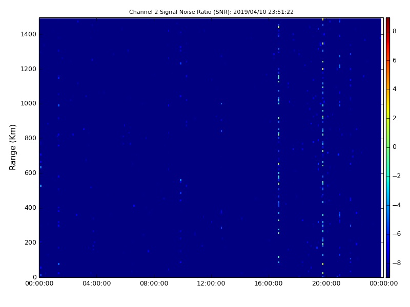410x307 pixels.
Task: Click the colorbar label −6
Action: click(x=397, y=234)
